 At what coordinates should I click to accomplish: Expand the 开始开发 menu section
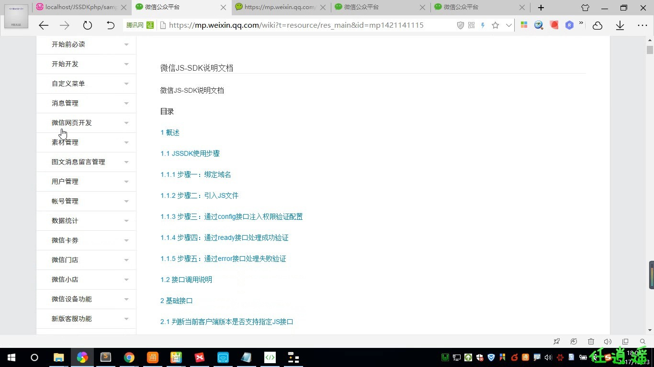click(x=86, y=64)
